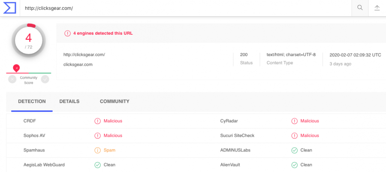This screenshot has width=386, height=172.
Task: Click '4 engines detected this URL' text
Action: tap(103, 33)
